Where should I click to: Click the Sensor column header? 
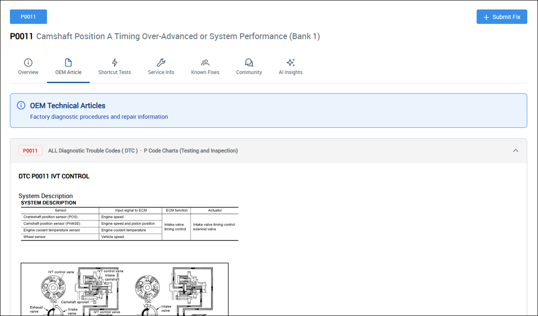pyautogui.click(x=60, y=210)
